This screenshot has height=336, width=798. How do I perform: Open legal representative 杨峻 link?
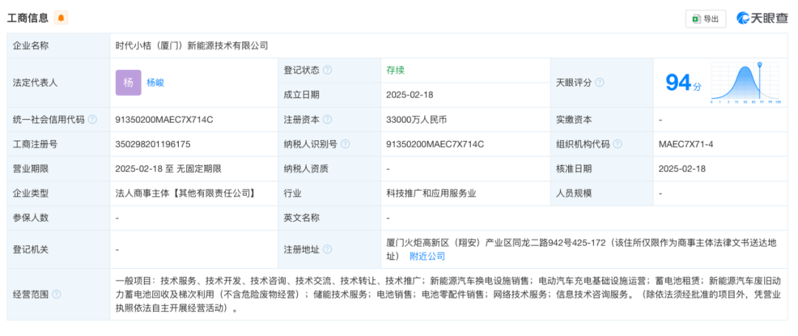click(x=155, y=83)
